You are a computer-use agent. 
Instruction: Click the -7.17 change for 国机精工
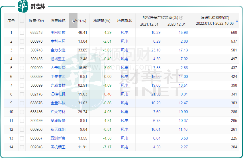point(107,147)
